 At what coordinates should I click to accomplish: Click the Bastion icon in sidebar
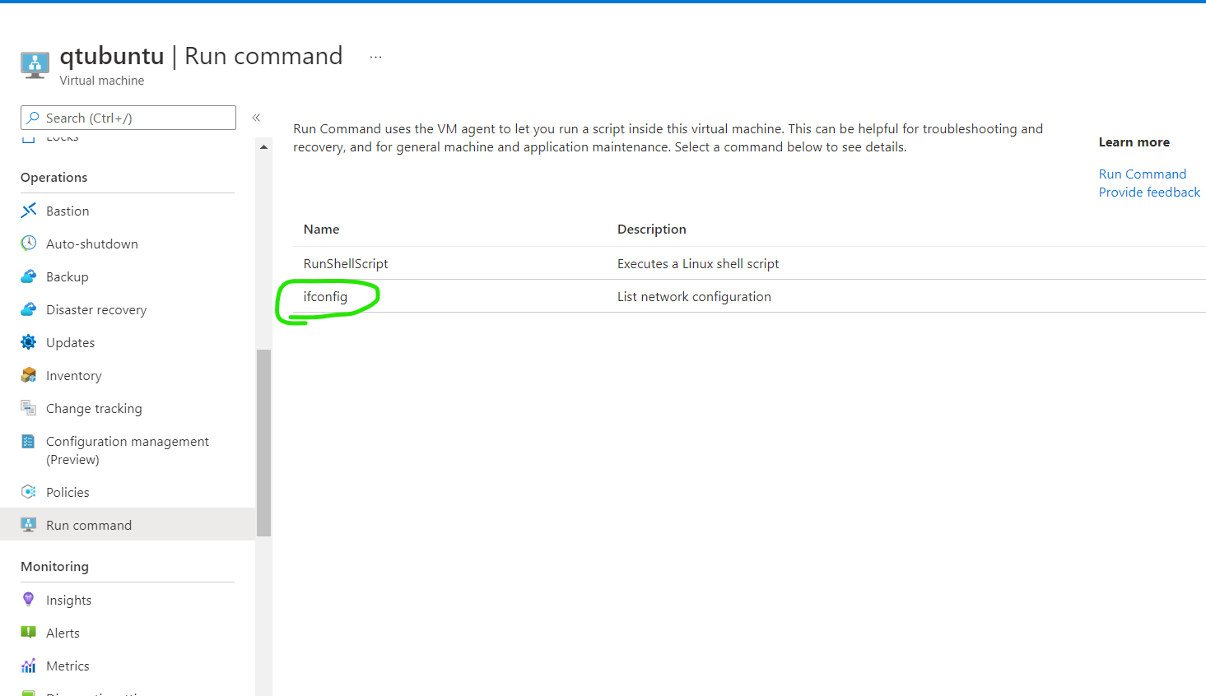coord(29,210)
